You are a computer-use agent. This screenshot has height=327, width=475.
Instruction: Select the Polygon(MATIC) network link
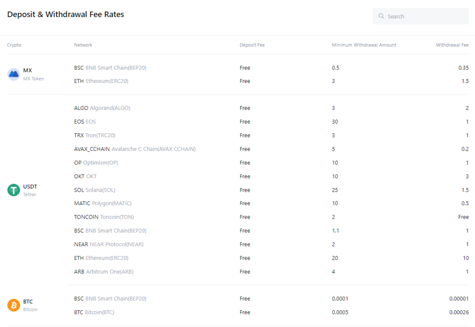coord(111,203)
